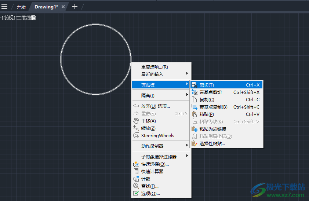
Task: Choose 带基点剪切 in submenu
Action: point(226,92)
